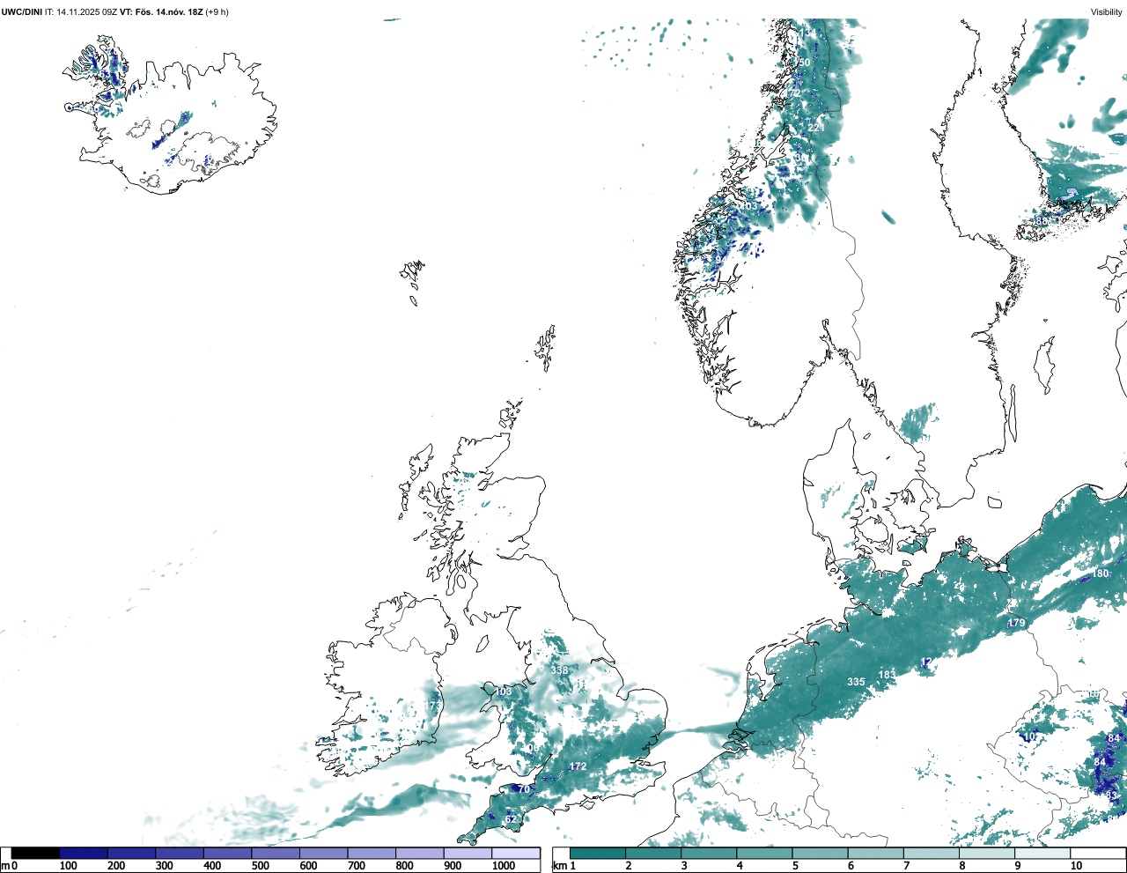Screen dimensions: 1127x873
Task: Click the 'm 0' unit label on metre legend
Action: coord(9,866)
